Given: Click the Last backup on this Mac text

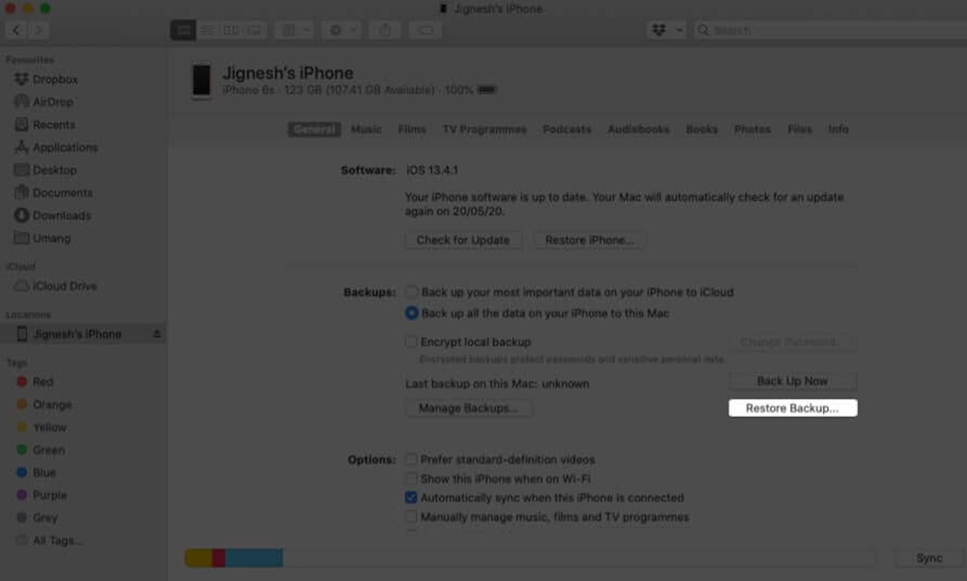Looking at the screenshot, I should point(497,384).
